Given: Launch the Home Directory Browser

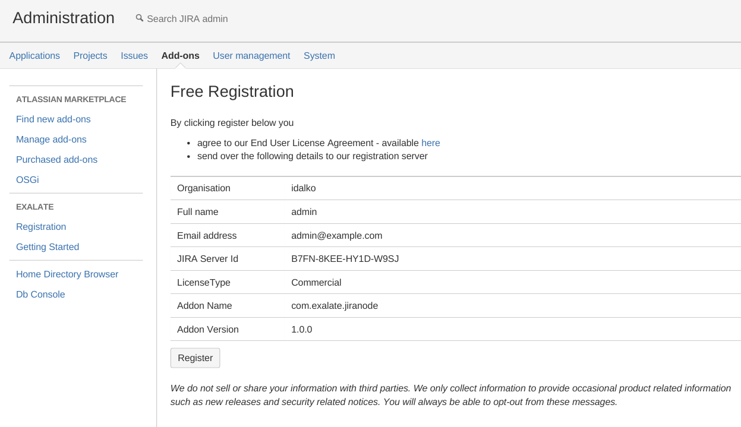Looking at the screenshot, I should point(67,274).
